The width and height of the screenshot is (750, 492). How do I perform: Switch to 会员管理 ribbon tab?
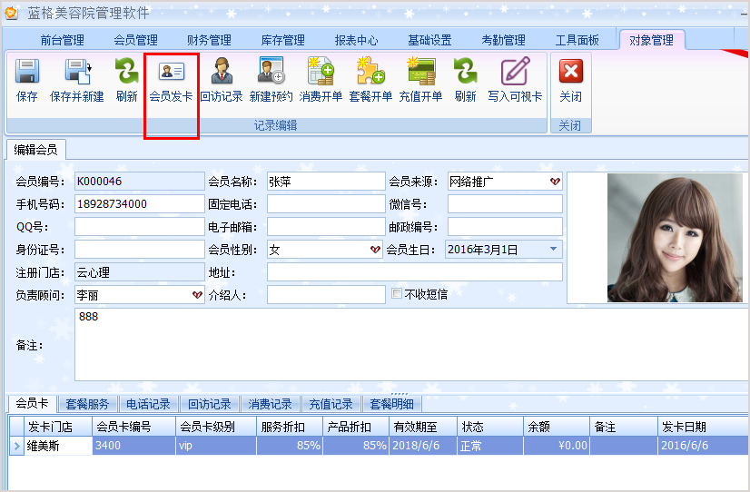(136, 40)
